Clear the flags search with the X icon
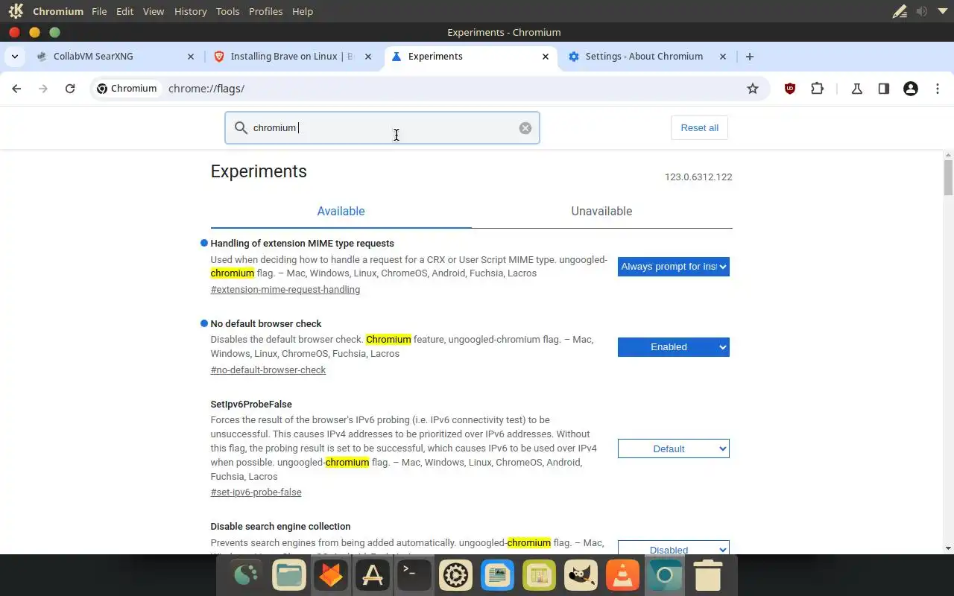Image resolution: width=954 pixels, height=596 pixels. (x=525, y=128)
